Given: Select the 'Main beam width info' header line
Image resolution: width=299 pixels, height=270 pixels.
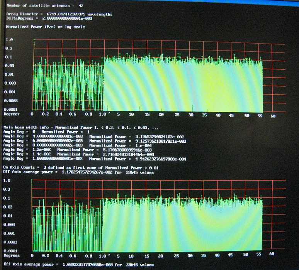Looking at the screenshot, I should [81, 127].
